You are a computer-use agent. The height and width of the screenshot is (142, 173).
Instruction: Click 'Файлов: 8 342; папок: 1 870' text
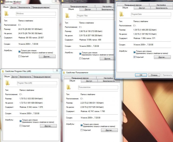coord(31,107)
